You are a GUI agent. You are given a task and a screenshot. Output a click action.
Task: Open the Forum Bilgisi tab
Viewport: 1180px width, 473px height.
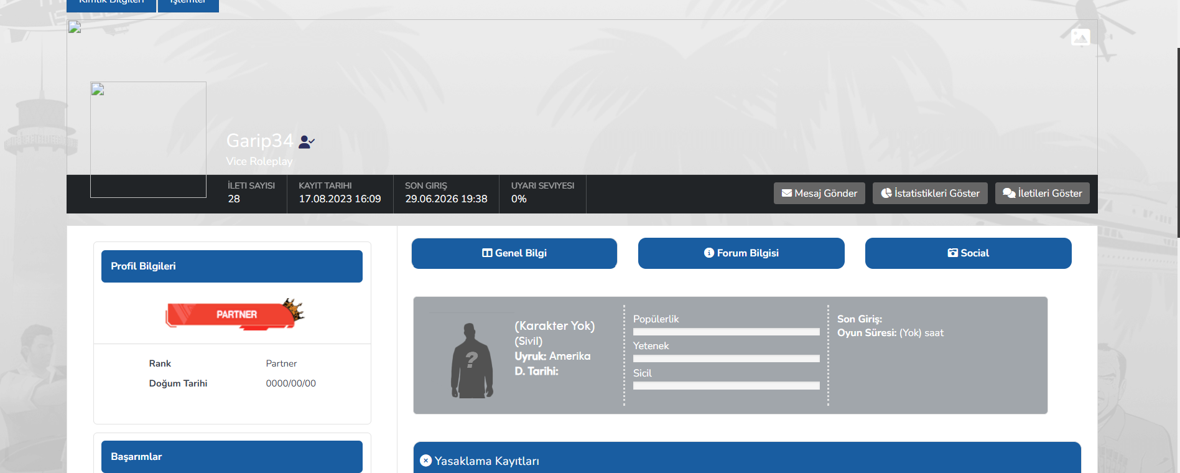tap(741, 253)
